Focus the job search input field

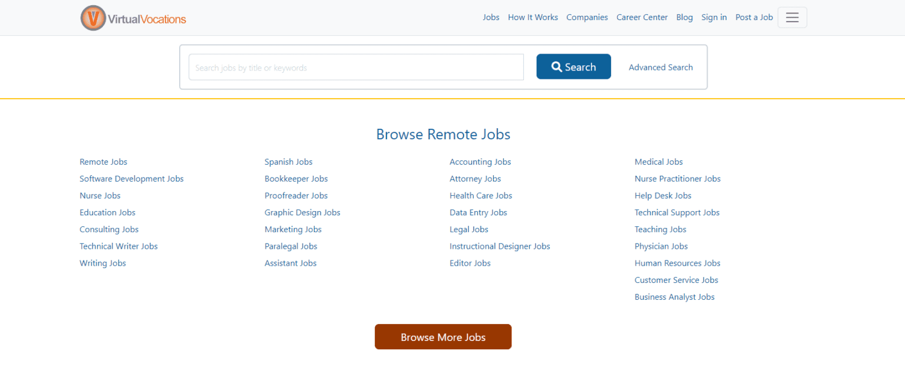pos(356,67)
